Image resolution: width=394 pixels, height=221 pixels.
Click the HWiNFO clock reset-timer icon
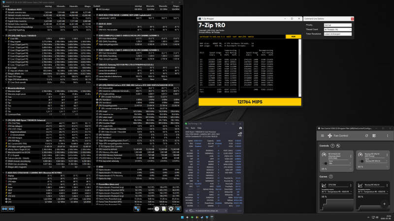point(157,209)
